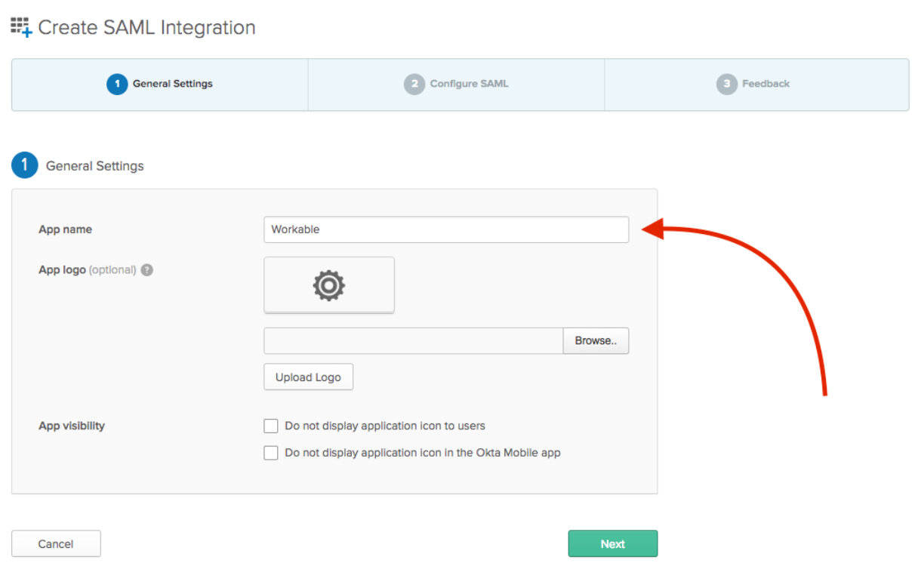Go to General Settings step tab
Screen dimensions: 918x566
click(160, 85)
